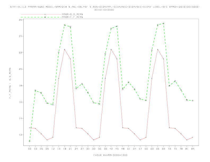Screen dimensions: 210x162
Task: Click the PARM=F.F_MEAN legend label
Action: [x=72, y=17]
